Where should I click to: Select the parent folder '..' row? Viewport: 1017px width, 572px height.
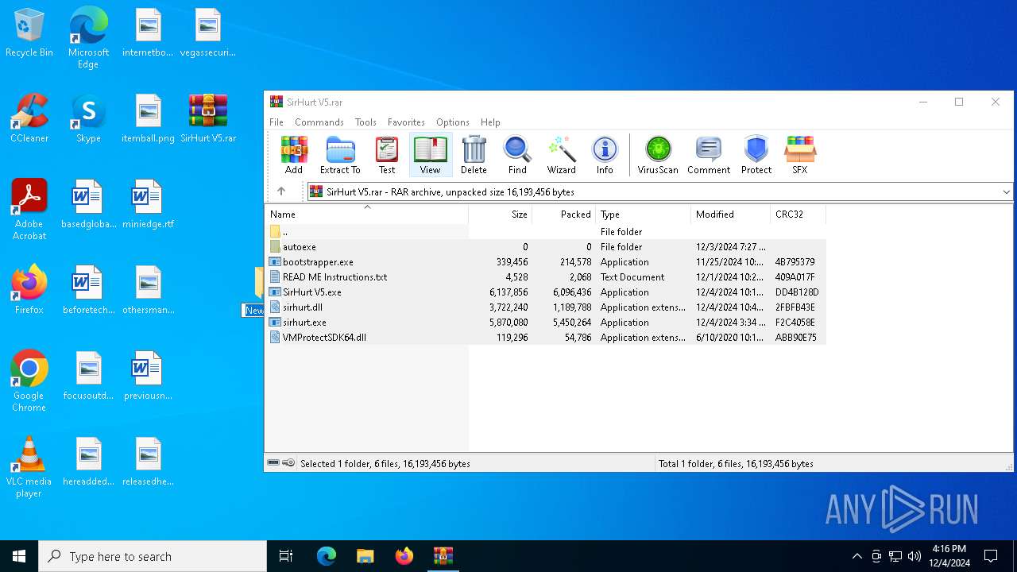[x=545, y=231]
